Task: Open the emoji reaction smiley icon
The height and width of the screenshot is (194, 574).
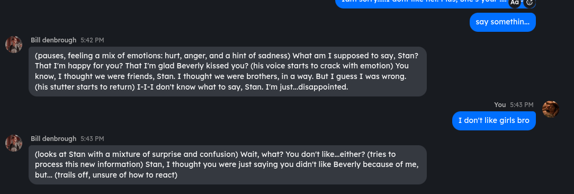Action: coord(530,2)
